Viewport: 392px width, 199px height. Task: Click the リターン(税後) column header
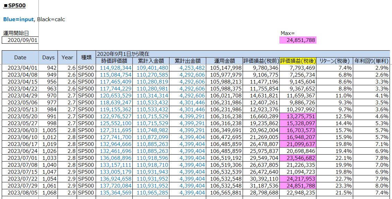[x=334, y=61]
